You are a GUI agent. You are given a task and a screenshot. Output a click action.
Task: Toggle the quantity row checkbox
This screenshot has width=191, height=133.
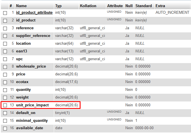(x=5, y=90)
